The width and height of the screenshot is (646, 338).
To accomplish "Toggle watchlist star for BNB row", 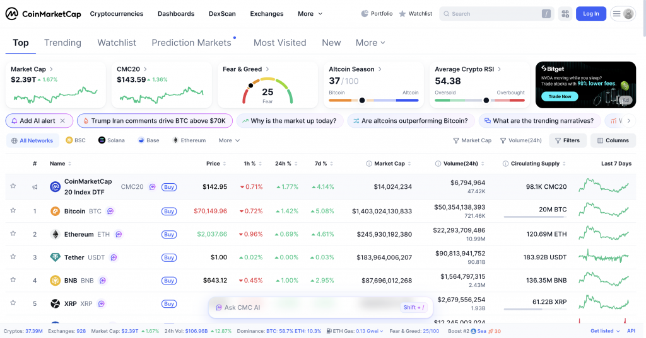I will click(x=13, y=281).
